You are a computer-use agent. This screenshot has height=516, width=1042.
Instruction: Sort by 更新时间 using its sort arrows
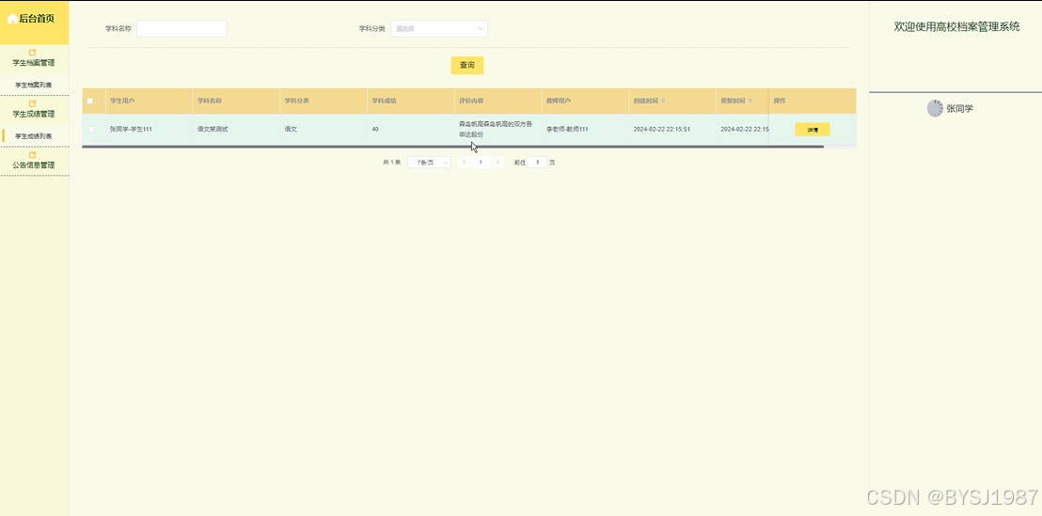750,101
